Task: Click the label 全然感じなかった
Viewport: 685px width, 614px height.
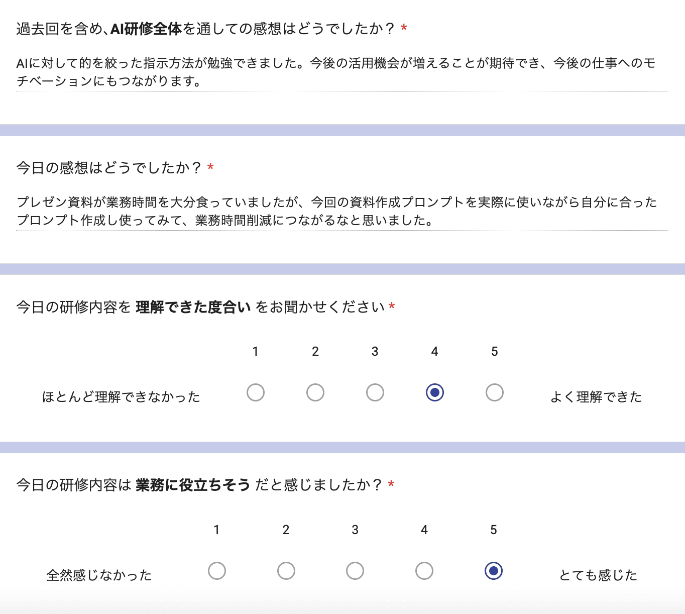Action: [x=99, y=575]
